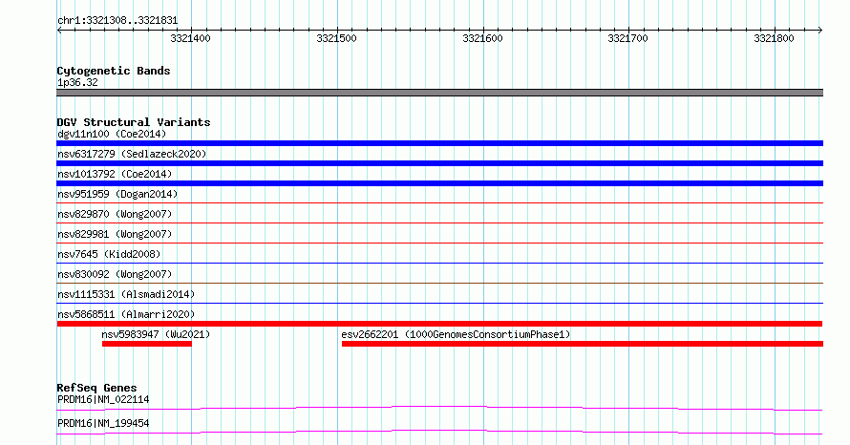The width and height of the screenshot is (850, 445).
Task: Select variant nsv830092 (Wong2007) label
Action: click(115, 274)
